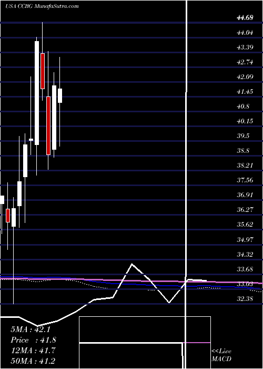This screenshot has width=263, height=369.
Task: Click the 36.27 price axis label
Action: (245, 210)
